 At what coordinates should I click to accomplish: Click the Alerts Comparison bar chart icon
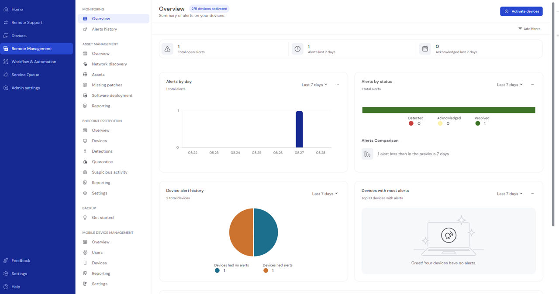pyautogui.click(x=367, y=154)
